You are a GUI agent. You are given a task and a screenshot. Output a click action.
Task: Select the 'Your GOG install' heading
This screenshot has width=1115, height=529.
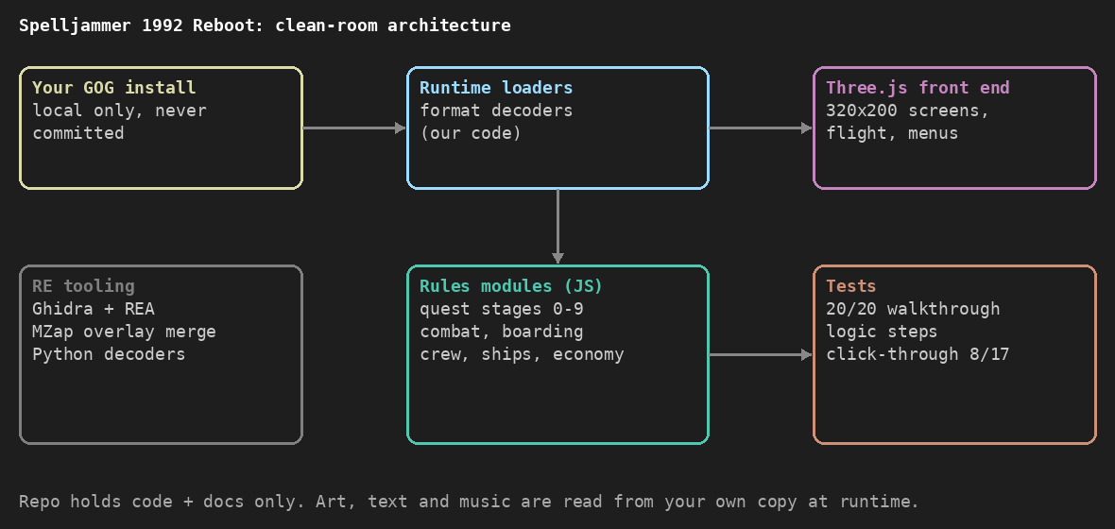(113, 88)
